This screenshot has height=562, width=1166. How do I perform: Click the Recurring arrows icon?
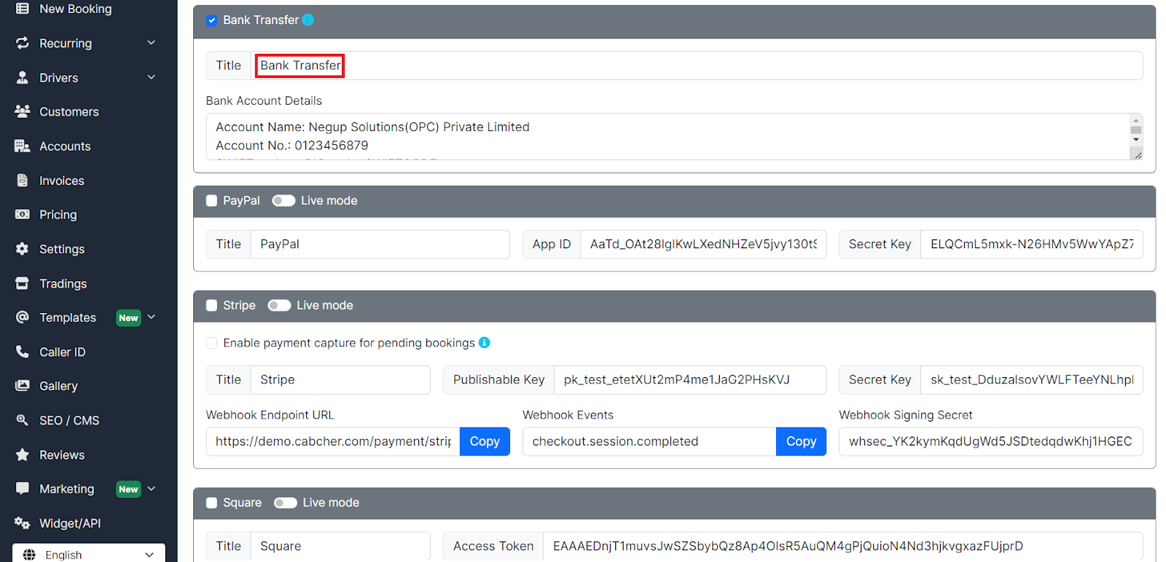pyautogui.click(x=23, y=43)
